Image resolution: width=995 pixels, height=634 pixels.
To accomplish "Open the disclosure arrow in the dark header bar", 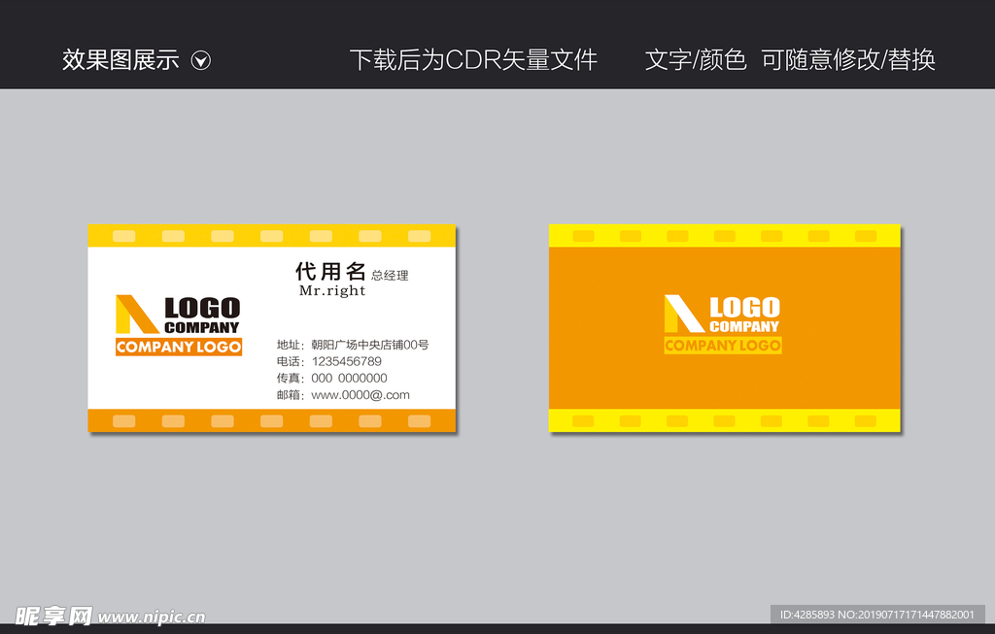I will (202, 59).
